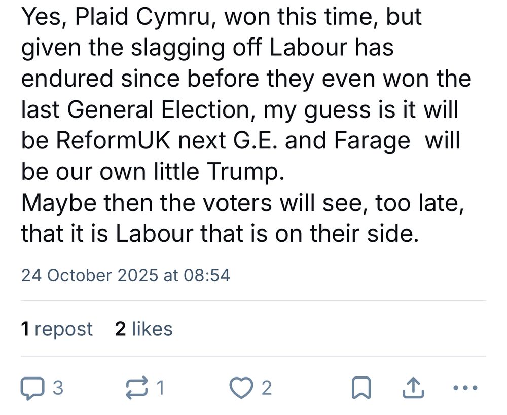Open the "2 likes" list
Screen dimensions: 507x415
click(144, 329)
